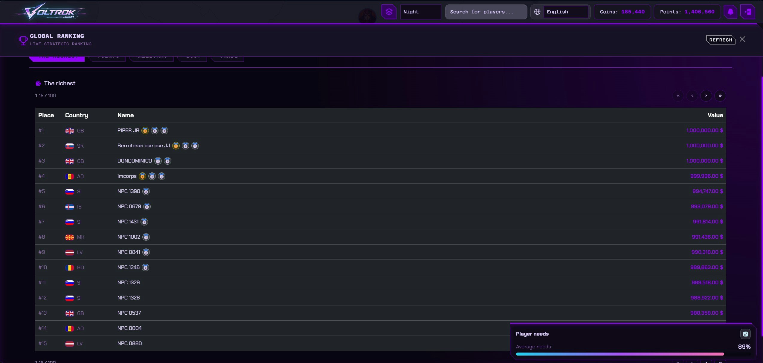Click NPC 1390's medal badge
Screen dimensions: 763x363
[146, 191]
